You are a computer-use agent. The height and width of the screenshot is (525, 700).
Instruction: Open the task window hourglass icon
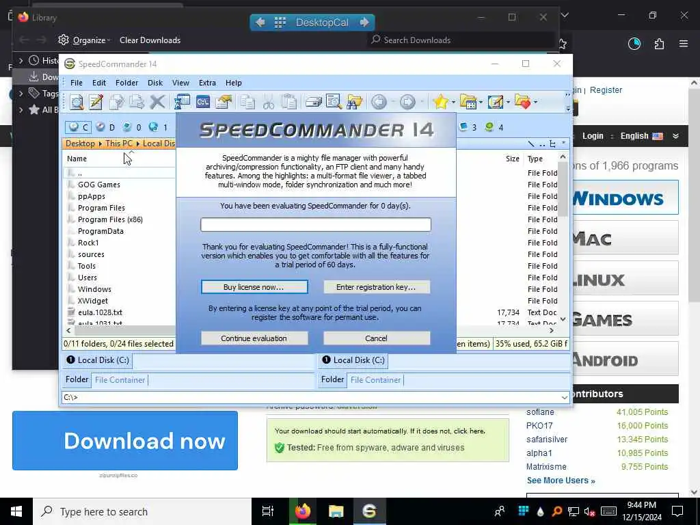coord(182,102)
